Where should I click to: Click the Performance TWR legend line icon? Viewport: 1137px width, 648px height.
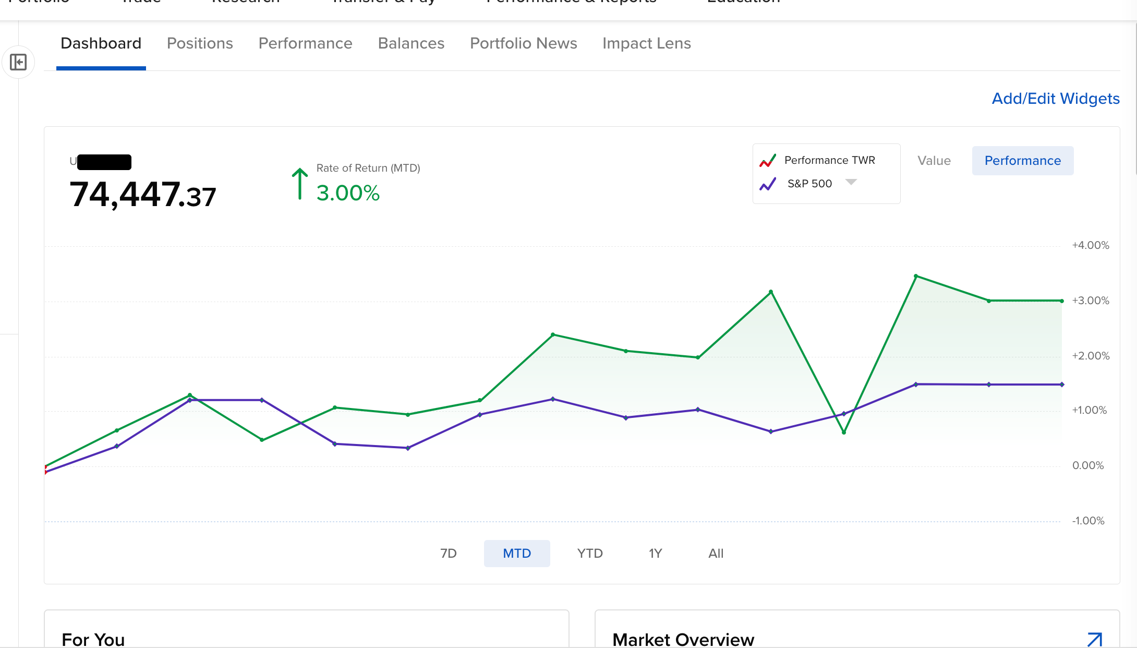point(768,161)
